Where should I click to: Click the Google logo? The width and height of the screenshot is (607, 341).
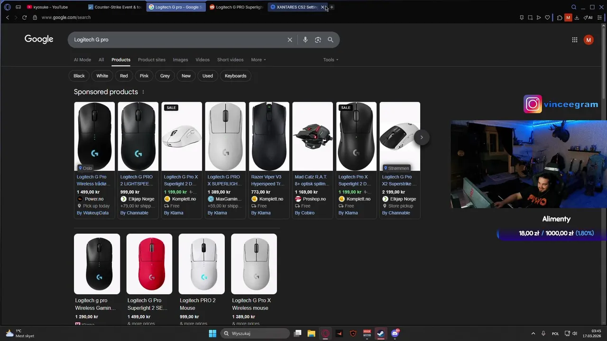(x=39, y=39)
